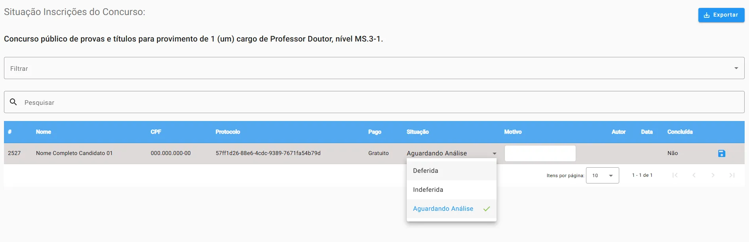749x242 pixels.
Task: Click the search magnifier icon
Action: (13, 102)
